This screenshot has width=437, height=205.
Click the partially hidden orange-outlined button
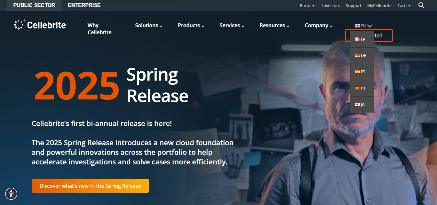(x=383, y=35)
